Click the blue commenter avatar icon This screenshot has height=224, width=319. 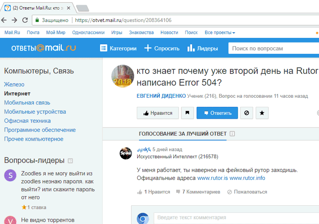tap(143, 218)
